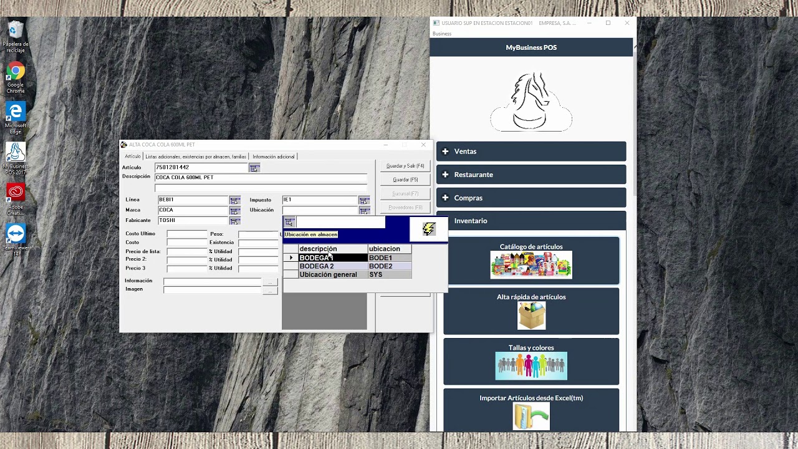Open Tallas y colores people icon
The image size is (798, 449).
[531, 366]
